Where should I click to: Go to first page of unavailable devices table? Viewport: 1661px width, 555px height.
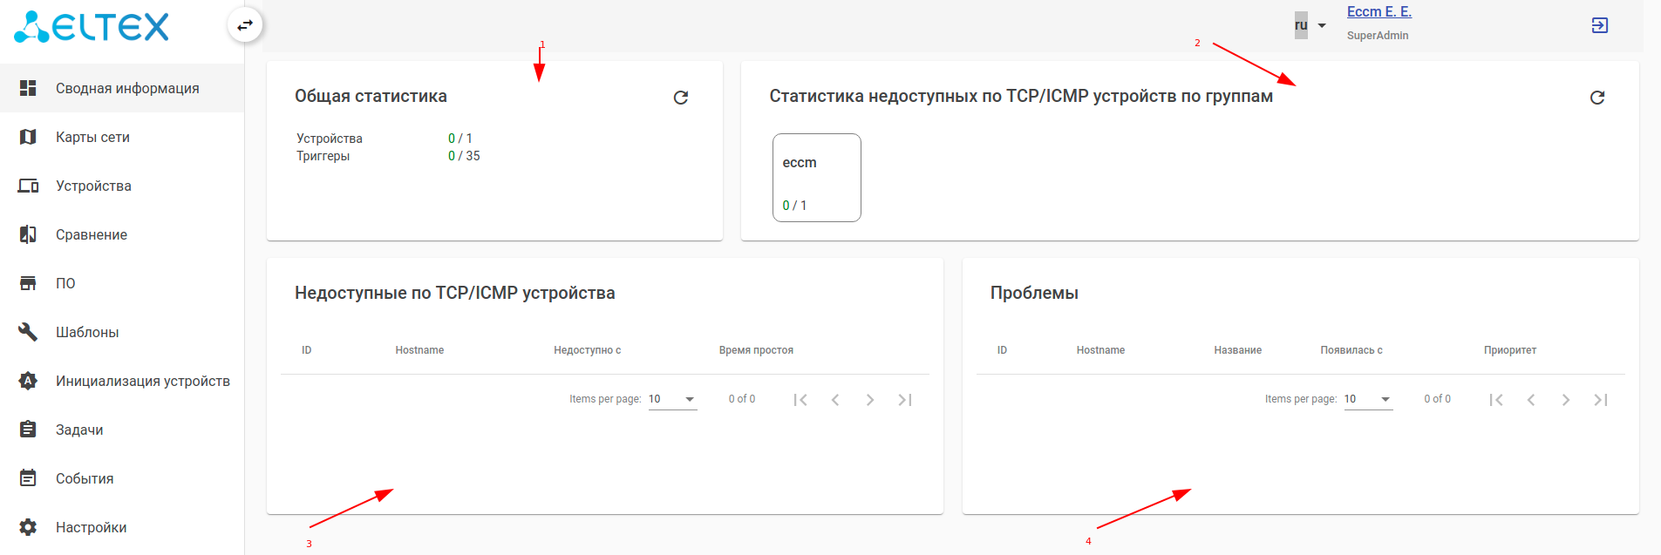(800, 400)
